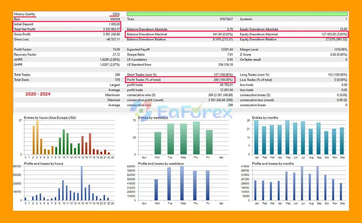Click the May bar in Entries by months
Image resolution: width=362 pixels, height=223 pixels.
coord(287,137)
